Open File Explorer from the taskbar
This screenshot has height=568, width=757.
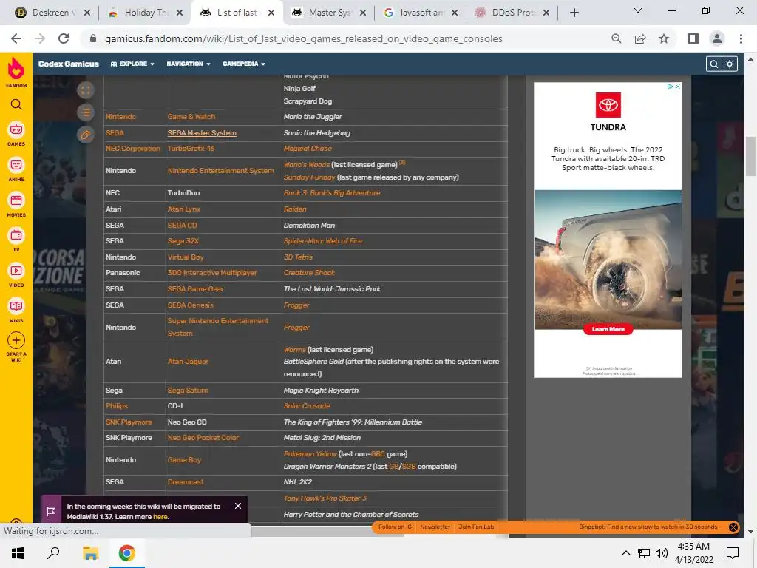pos(90,553)
